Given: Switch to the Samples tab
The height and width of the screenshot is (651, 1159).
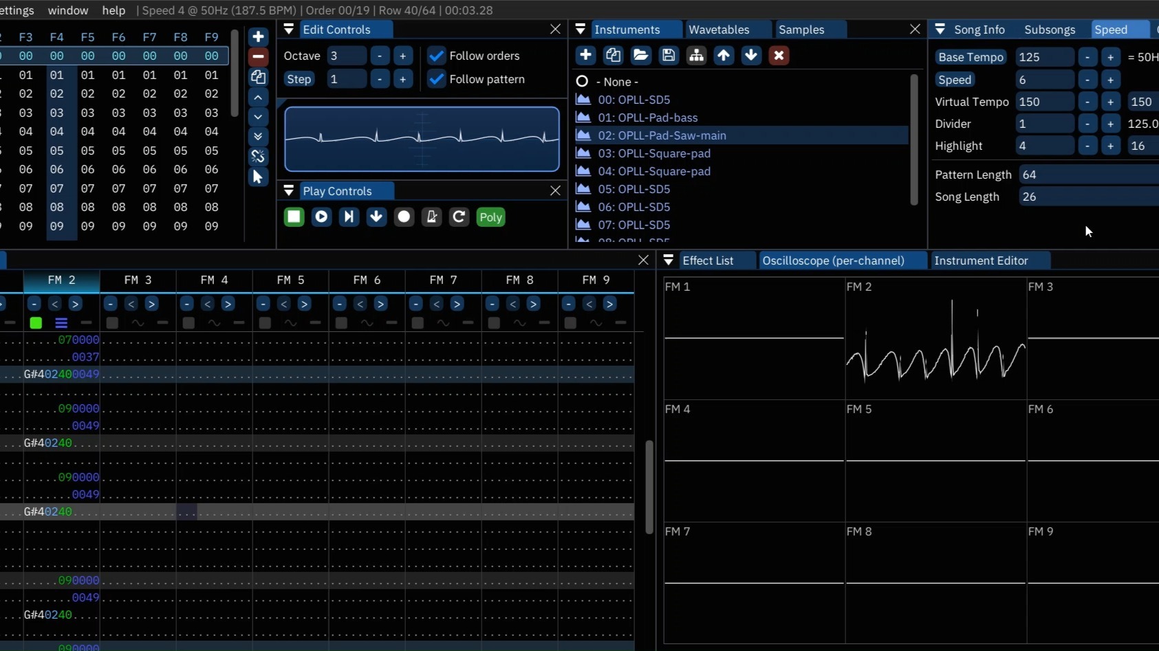Looking at the screenshot, I should [801, 30].
